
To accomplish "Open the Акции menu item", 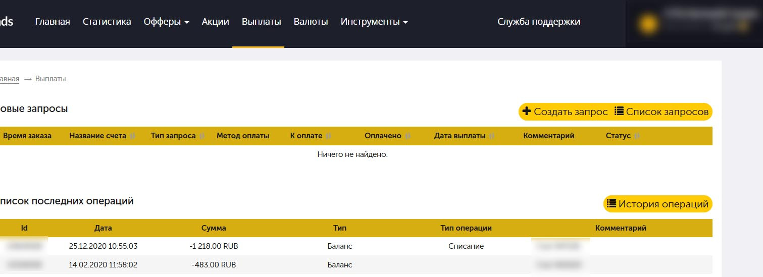I will click(x=215, y=22).
